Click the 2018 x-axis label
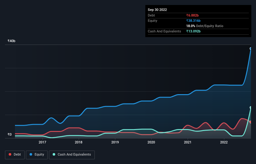Viewport: 256px width, 164px height. 79,142
